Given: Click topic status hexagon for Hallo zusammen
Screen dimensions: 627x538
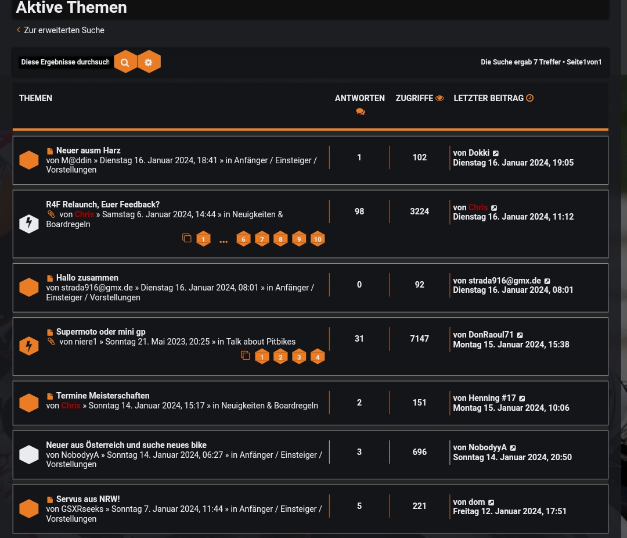Looking at the screenshot, I should pos(28,287).
